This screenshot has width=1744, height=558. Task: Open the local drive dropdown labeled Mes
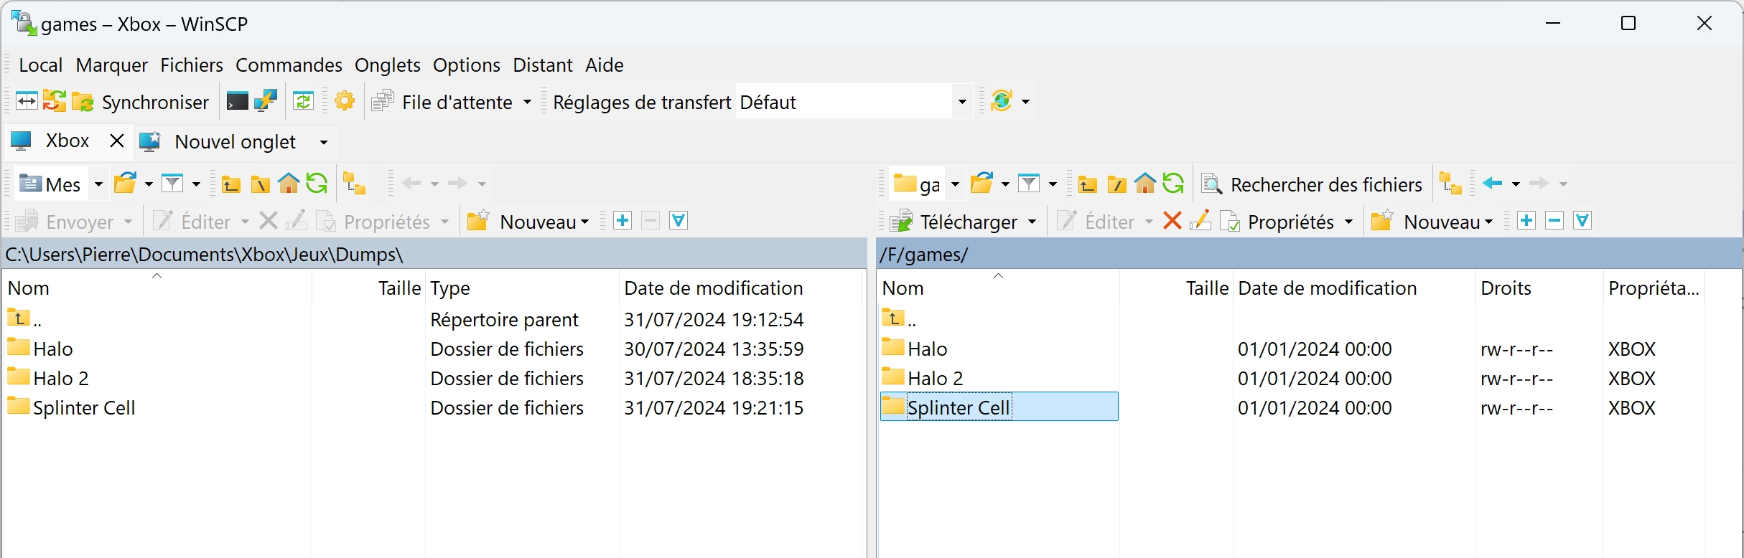[x=61, y=184]
